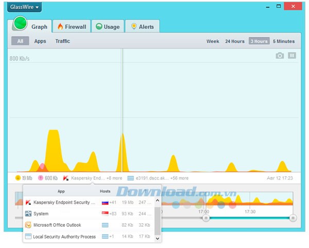Take a graph snapshot with camera icon
Viewport: 309px width, 248px height.
pyautogui.click(x=280, y=56)
